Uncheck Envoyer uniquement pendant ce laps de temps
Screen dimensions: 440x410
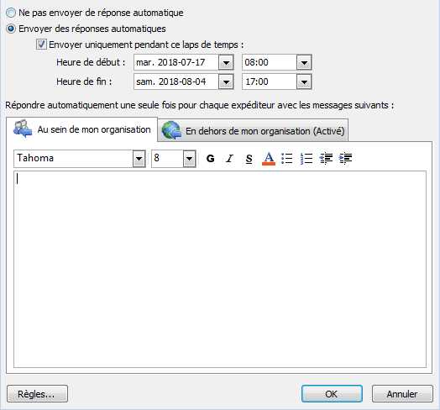pyautogui.click(x=41, y=45)
